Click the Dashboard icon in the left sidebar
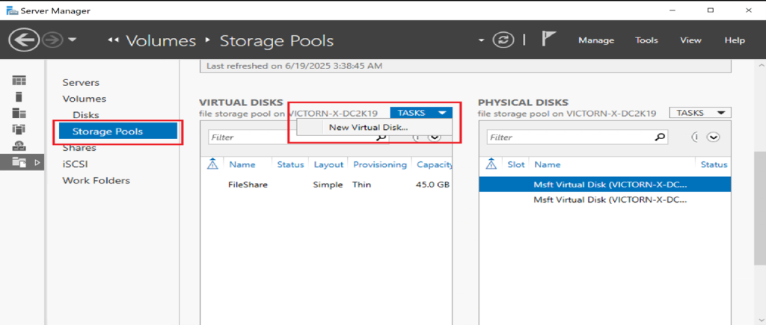Screen dimensions: 766x325 click(x=19, y=81)
